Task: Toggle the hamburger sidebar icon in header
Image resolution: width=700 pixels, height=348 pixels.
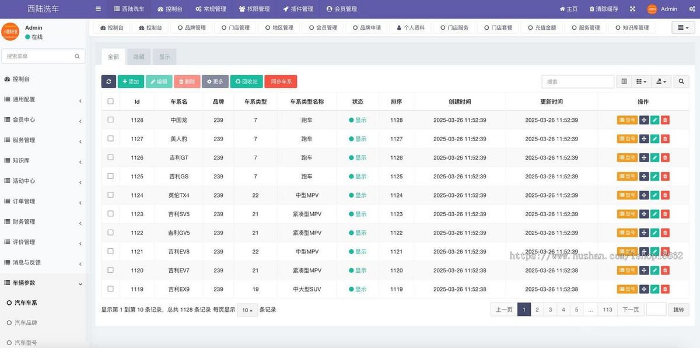Action: [98, 9]
